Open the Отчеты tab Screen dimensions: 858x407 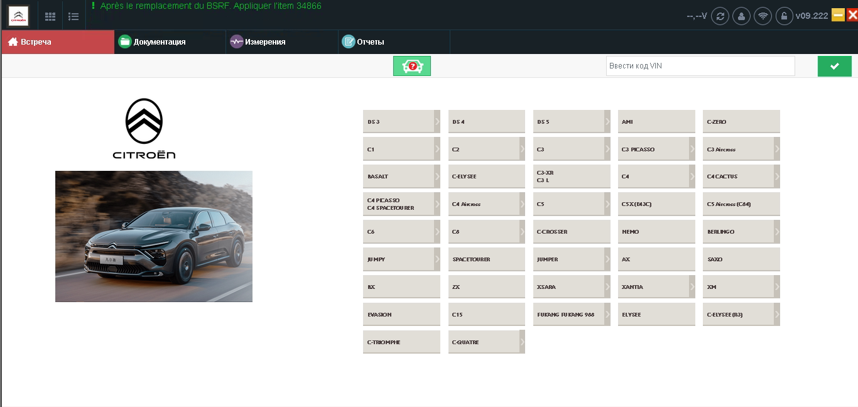pos(370,42)
